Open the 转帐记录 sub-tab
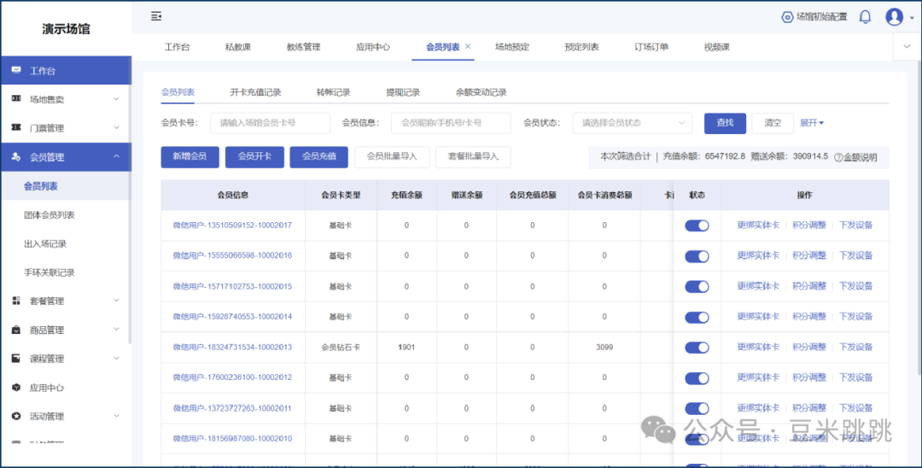The width and height of the screenshot is (922, 468). pos(334,92)
